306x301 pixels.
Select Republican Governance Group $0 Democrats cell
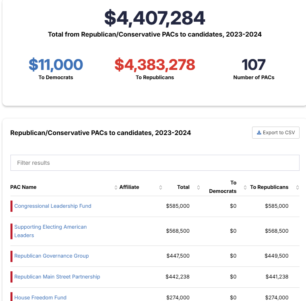233,256
